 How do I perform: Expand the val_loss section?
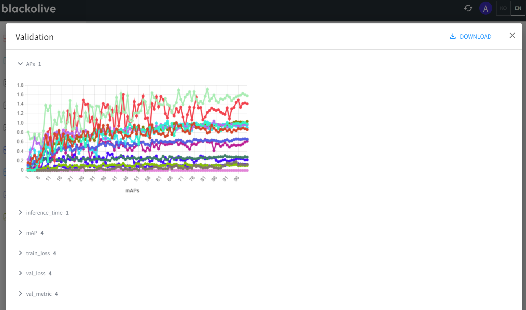coord(20,273)
